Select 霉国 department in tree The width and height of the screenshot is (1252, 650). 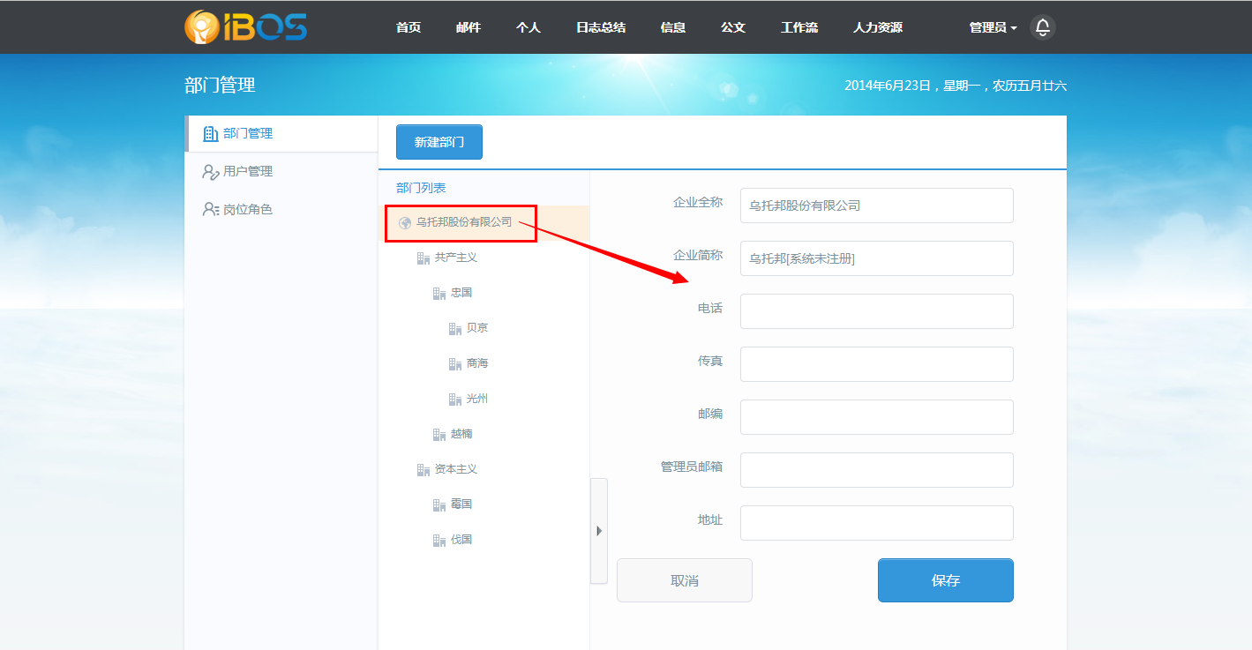pyautogui.click(x=461, y=504)
